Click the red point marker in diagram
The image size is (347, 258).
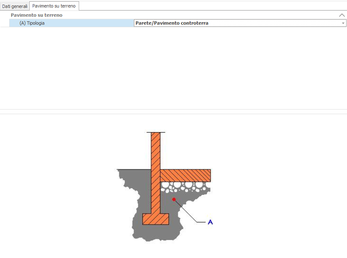[174, 199]
